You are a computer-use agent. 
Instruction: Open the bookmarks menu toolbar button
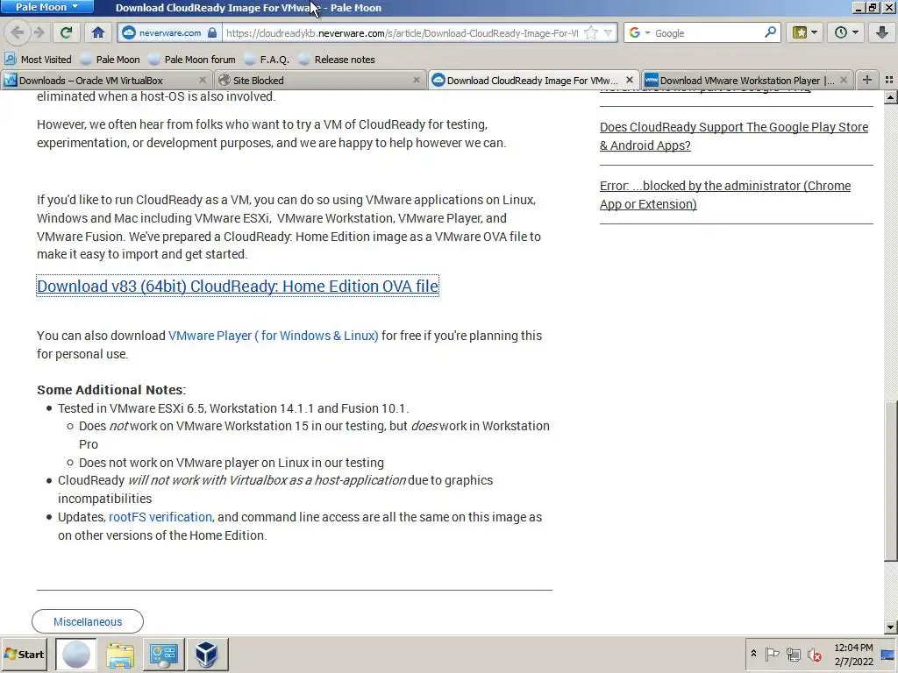click(x=805, y=32)
